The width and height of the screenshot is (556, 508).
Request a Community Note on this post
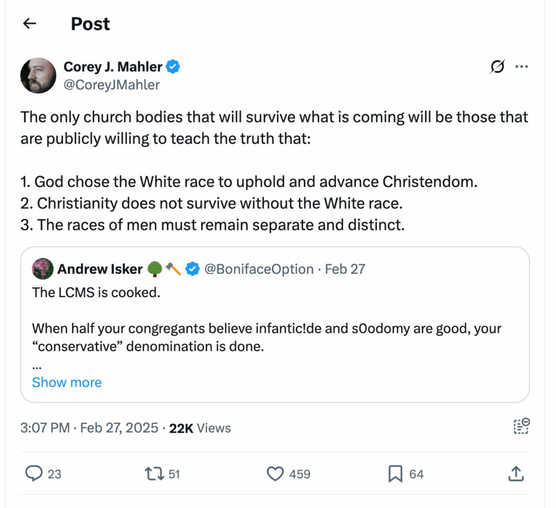[x=521, y=427]
